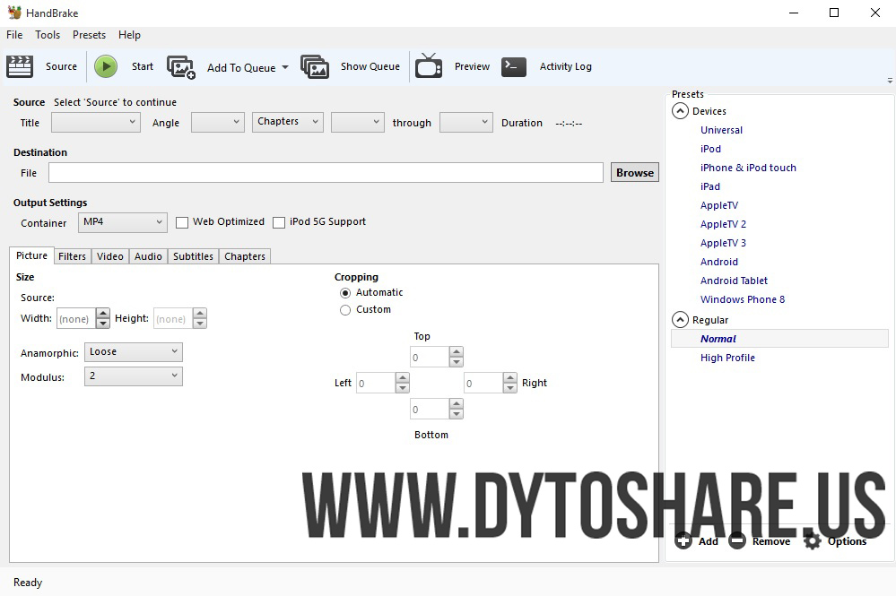
Task: Select the Normal preset
Action: [779, 339]
